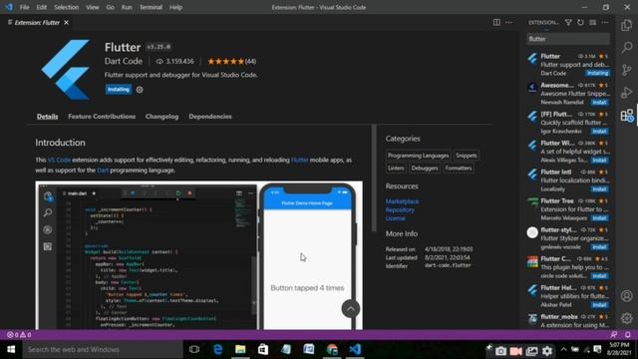Open the Run and Debug view
This screenshot has width=638, height=359.
pyautogui.click(x=627, y=93)
